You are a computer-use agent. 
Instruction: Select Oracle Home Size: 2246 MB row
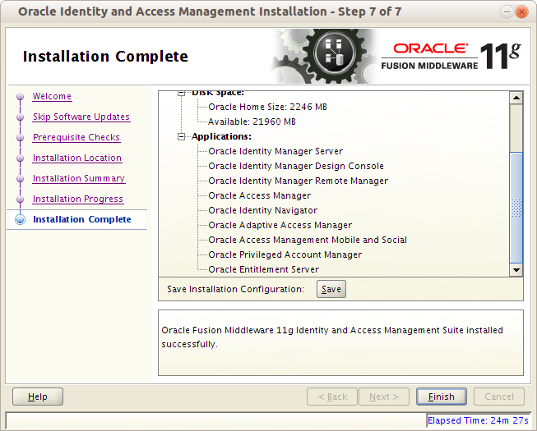267,107
